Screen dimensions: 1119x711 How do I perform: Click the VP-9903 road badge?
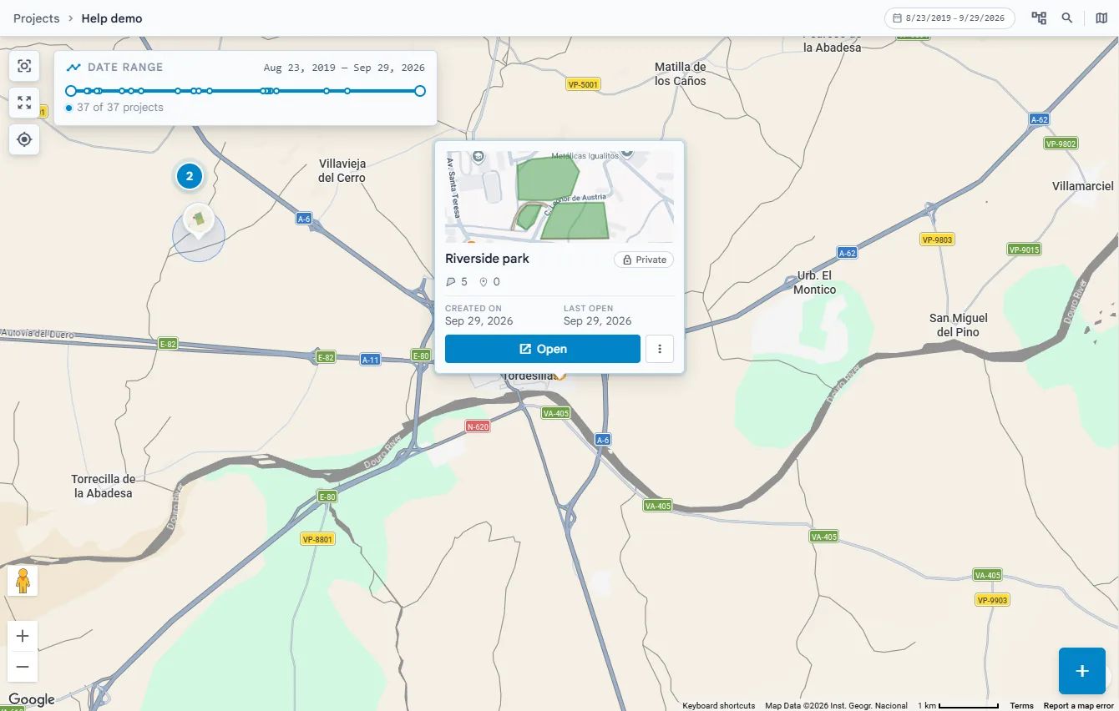click(992, 600)
